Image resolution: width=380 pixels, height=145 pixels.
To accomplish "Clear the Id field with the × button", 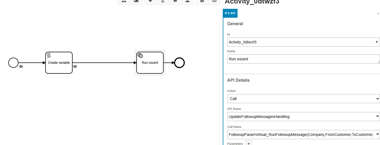I will pyautogui.click(x=377, y=42).
